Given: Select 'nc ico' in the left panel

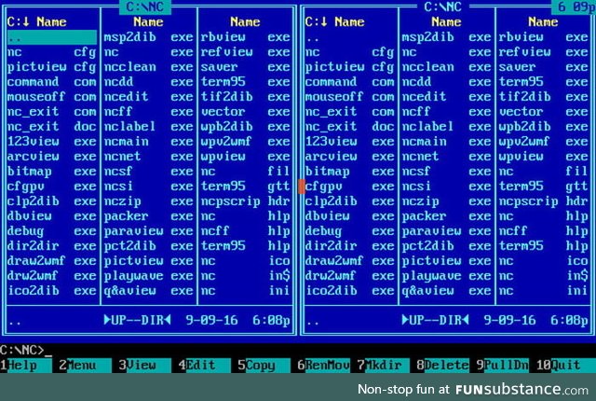Looking at the screenshot, I should (246, 261).
